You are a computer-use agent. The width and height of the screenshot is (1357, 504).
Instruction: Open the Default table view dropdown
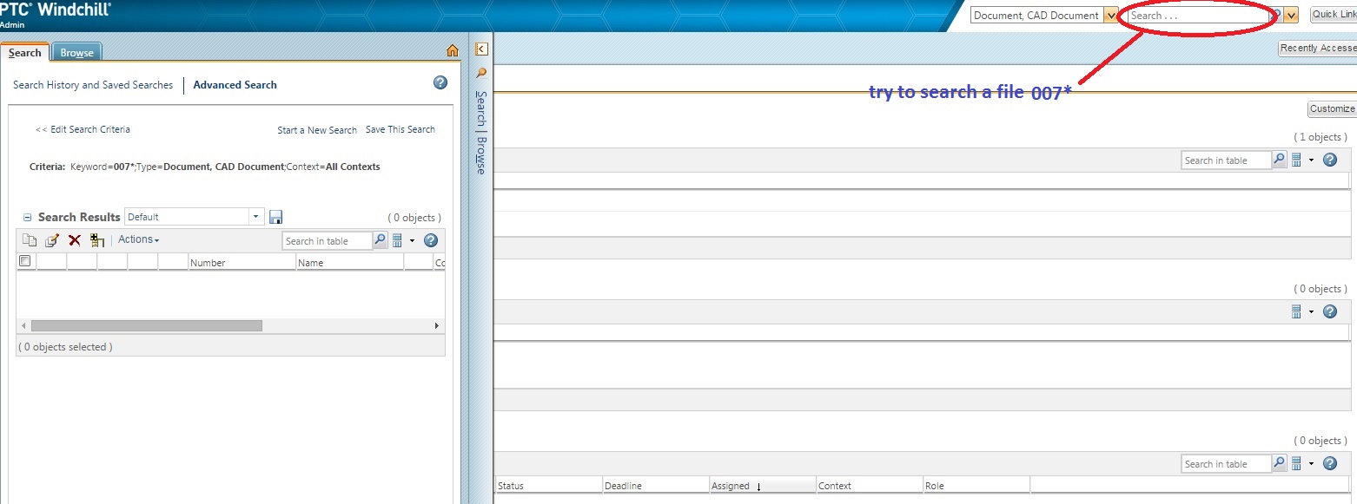tap(256, 217)
